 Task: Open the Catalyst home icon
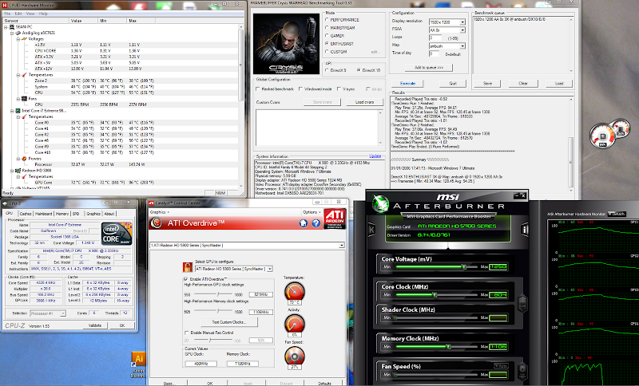coord(304,223)
